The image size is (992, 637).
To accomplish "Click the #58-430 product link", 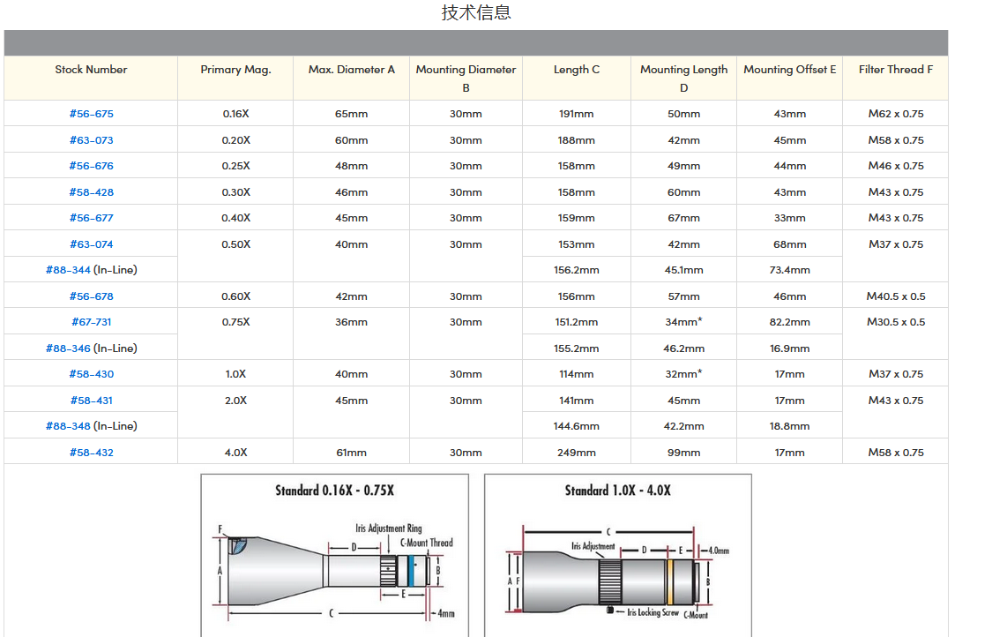I will [91, 374].
